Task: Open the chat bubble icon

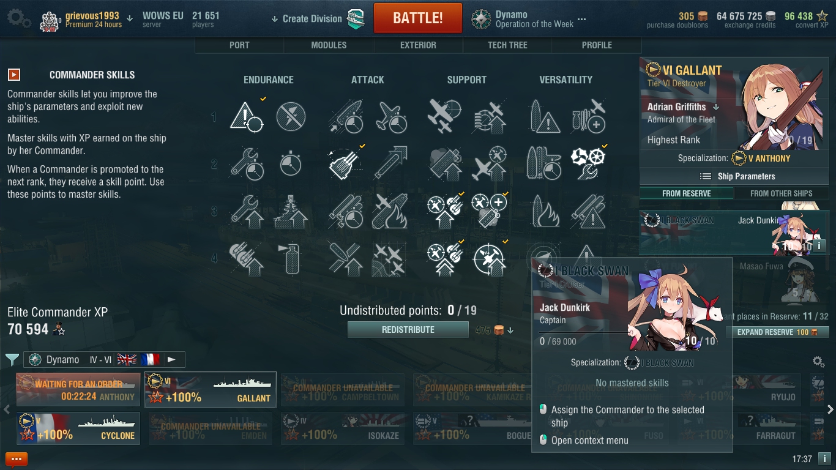Action: click(17, 459)
